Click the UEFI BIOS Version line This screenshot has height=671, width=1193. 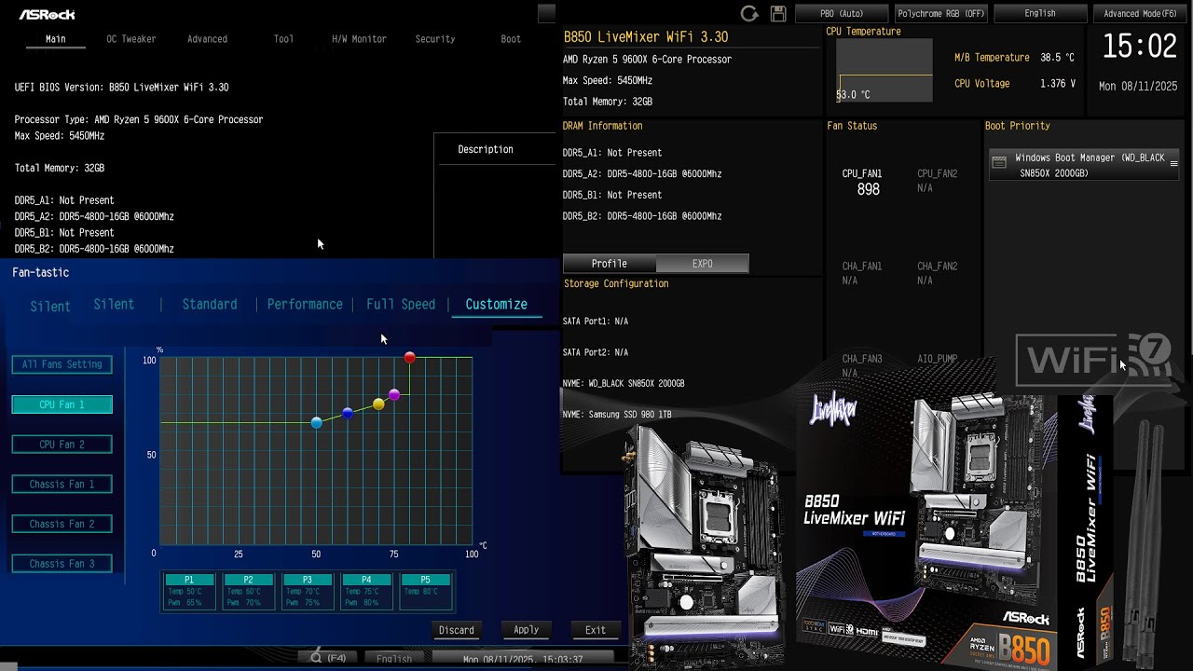(121, 88)
